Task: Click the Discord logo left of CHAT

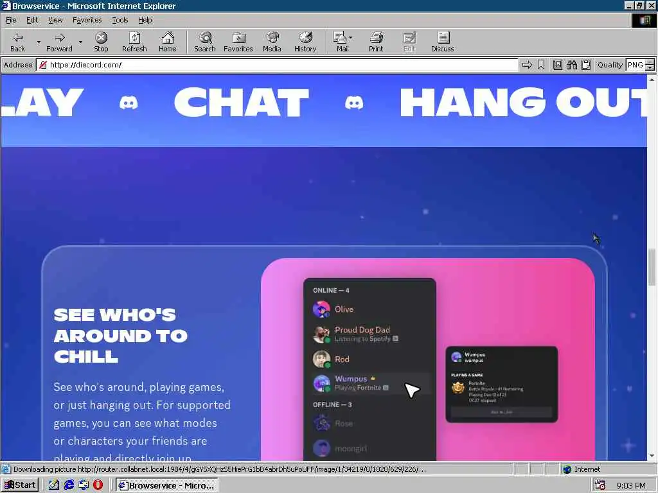Action: tap(129, 103)
